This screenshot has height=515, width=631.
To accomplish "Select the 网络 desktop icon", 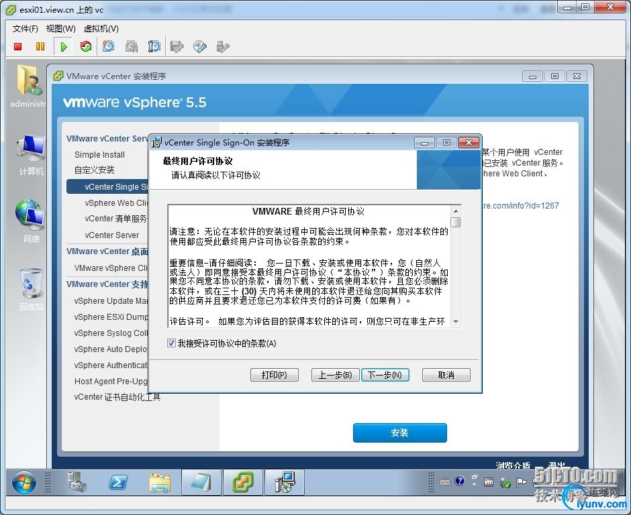I will click(31, 221).
